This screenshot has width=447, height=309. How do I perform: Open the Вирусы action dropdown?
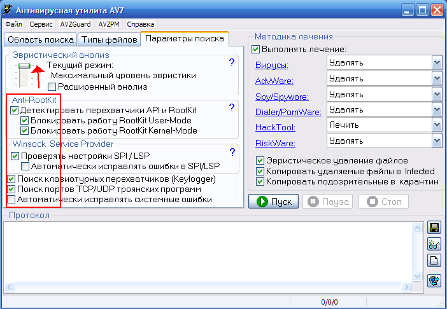point(437,62)
